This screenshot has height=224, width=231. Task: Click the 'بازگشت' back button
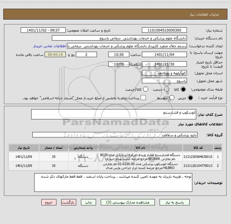(69, 202)
